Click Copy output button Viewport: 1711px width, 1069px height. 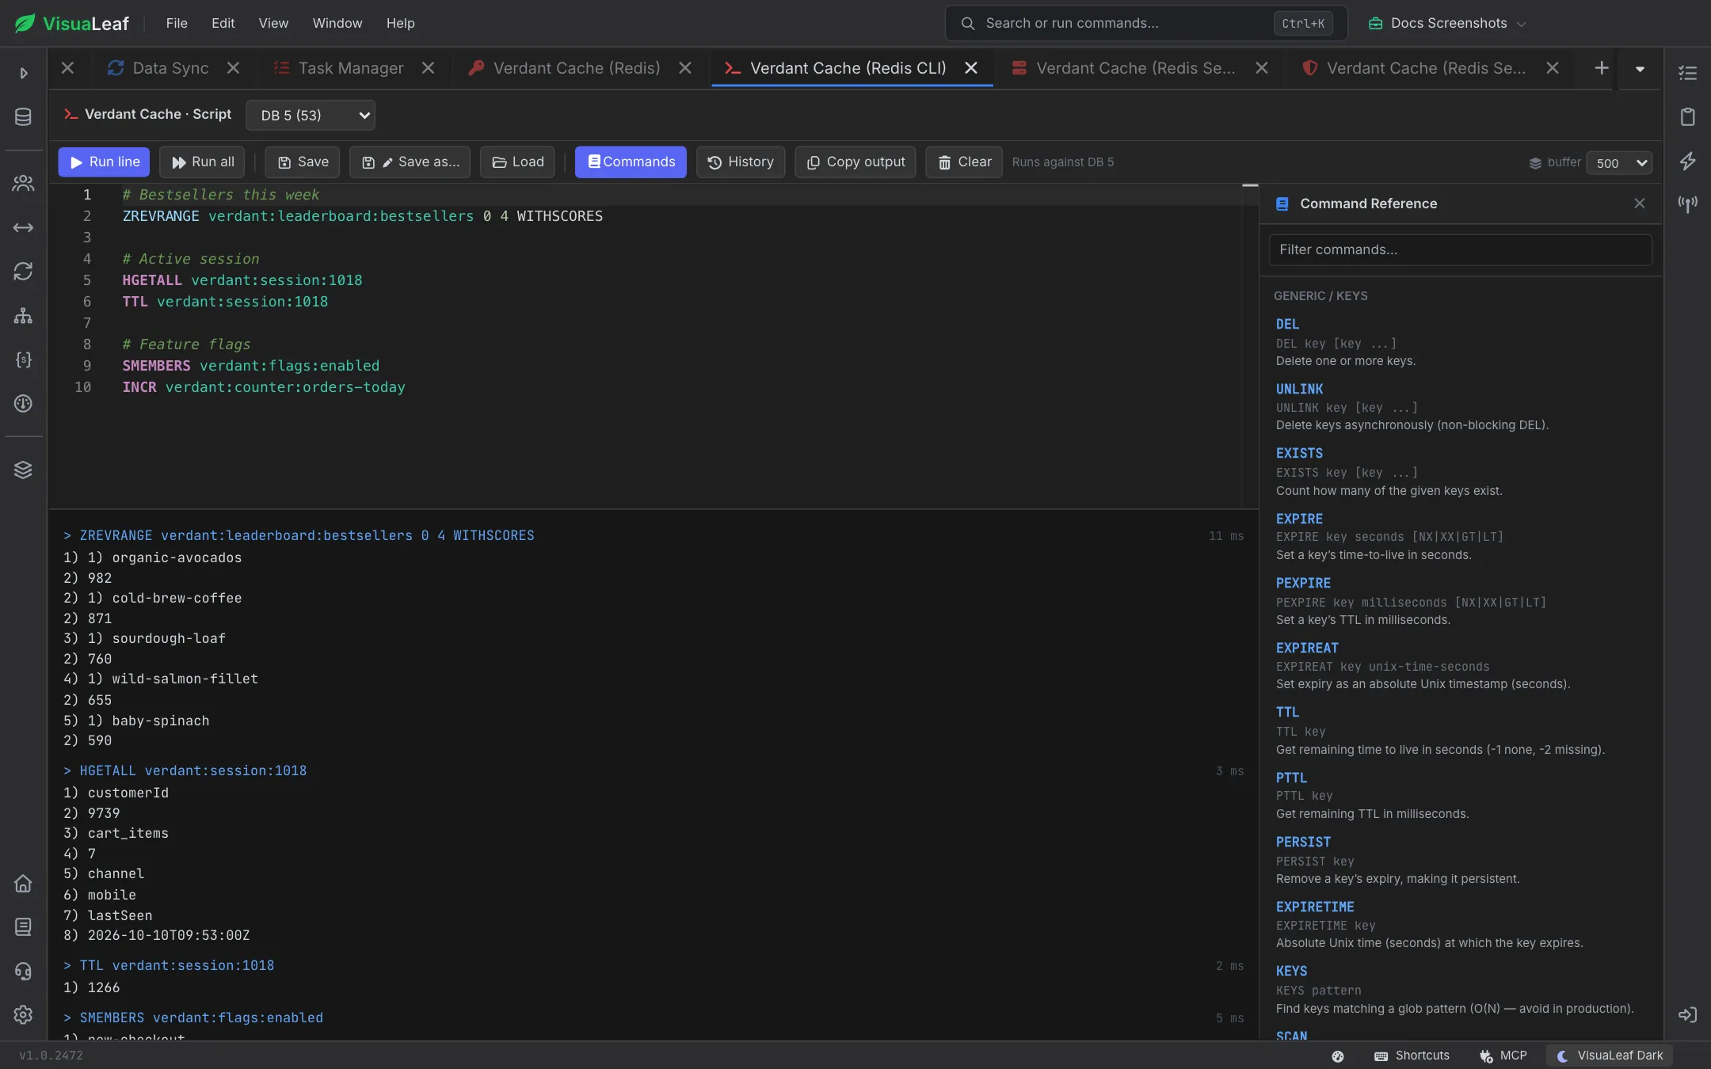(x=855, y=162)
